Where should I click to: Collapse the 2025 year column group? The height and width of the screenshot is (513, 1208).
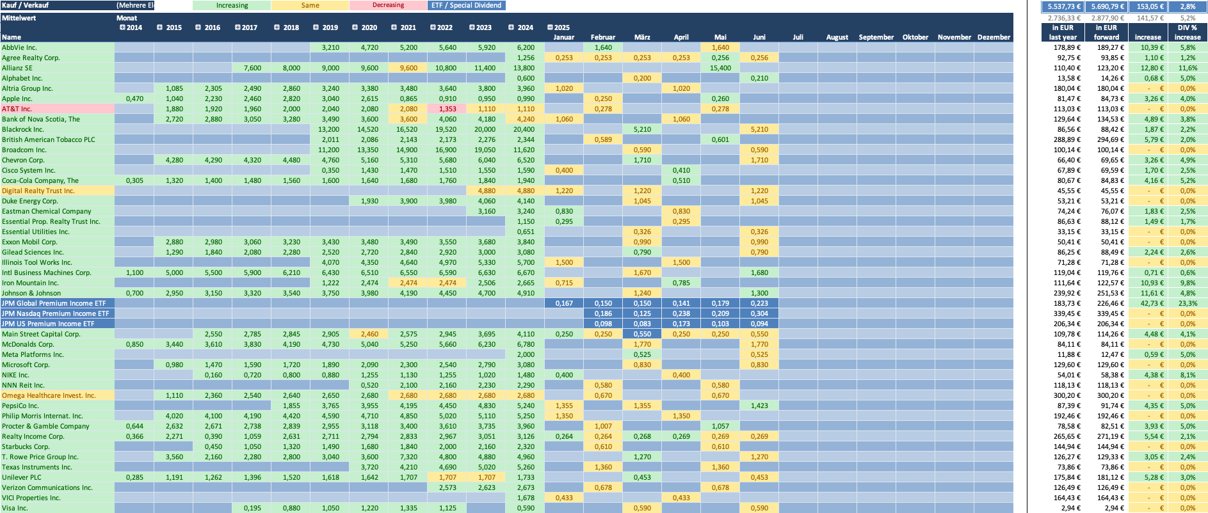[x=550, y=28]
